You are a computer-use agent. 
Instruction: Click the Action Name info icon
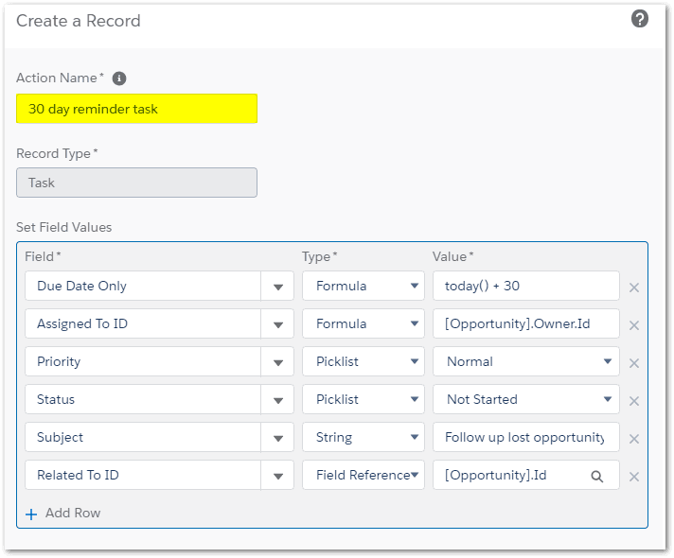(x=120, y=78)
